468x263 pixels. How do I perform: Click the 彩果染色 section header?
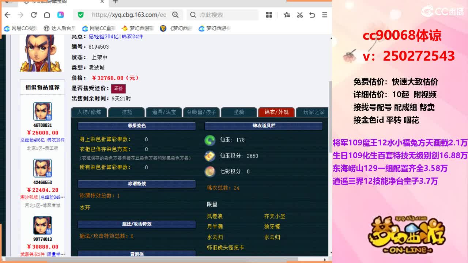[137, 126]
